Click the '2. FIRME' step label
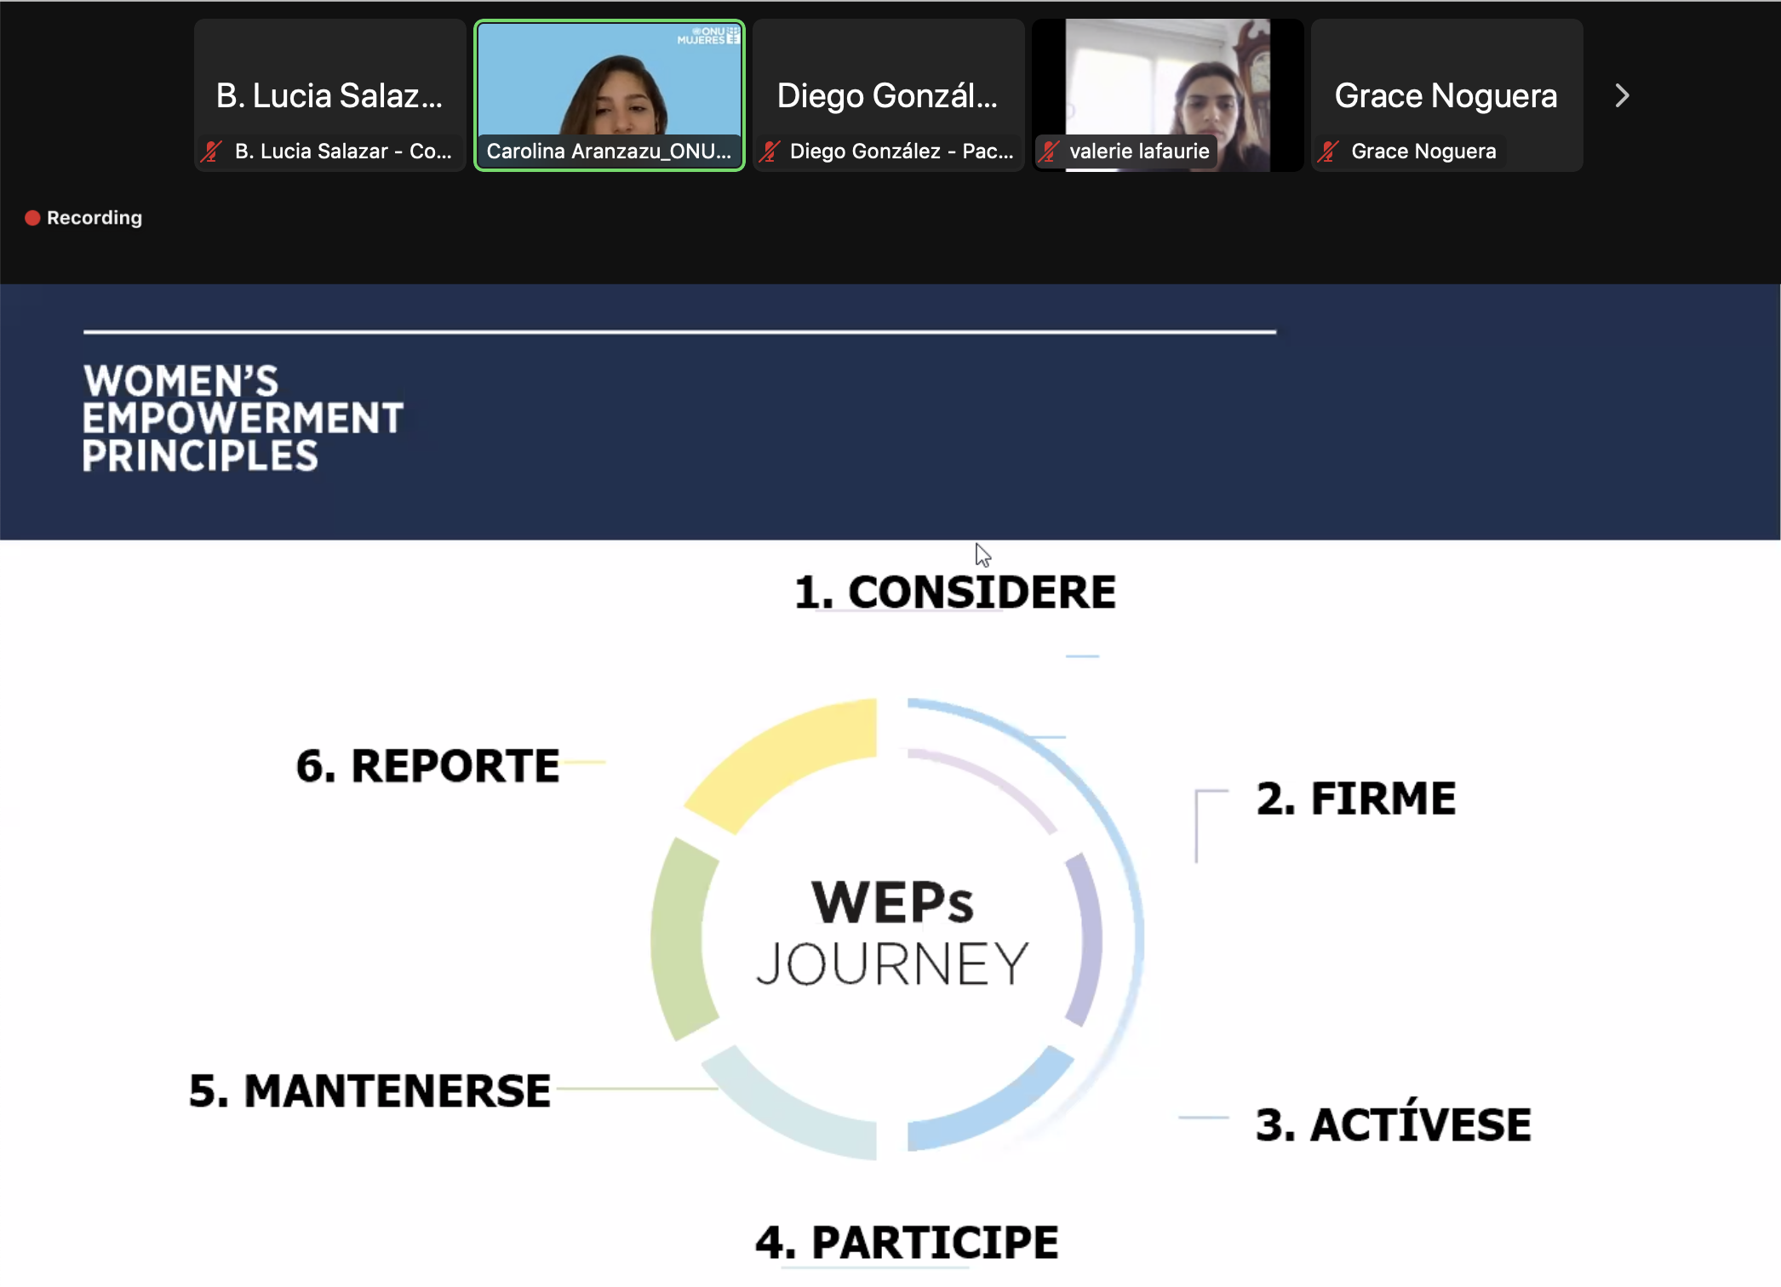This screenshot has height=1287, width=1781. click(x=1356, y=798)
